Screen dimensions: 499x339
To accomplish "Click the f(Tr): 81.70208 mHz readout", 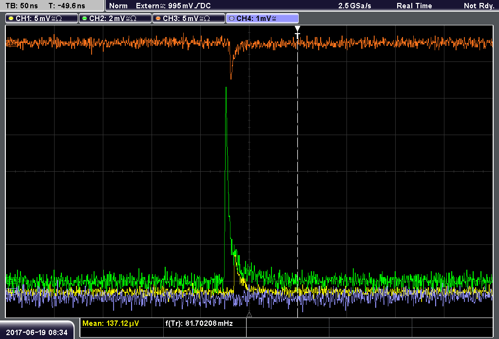I will click(199, 323).
